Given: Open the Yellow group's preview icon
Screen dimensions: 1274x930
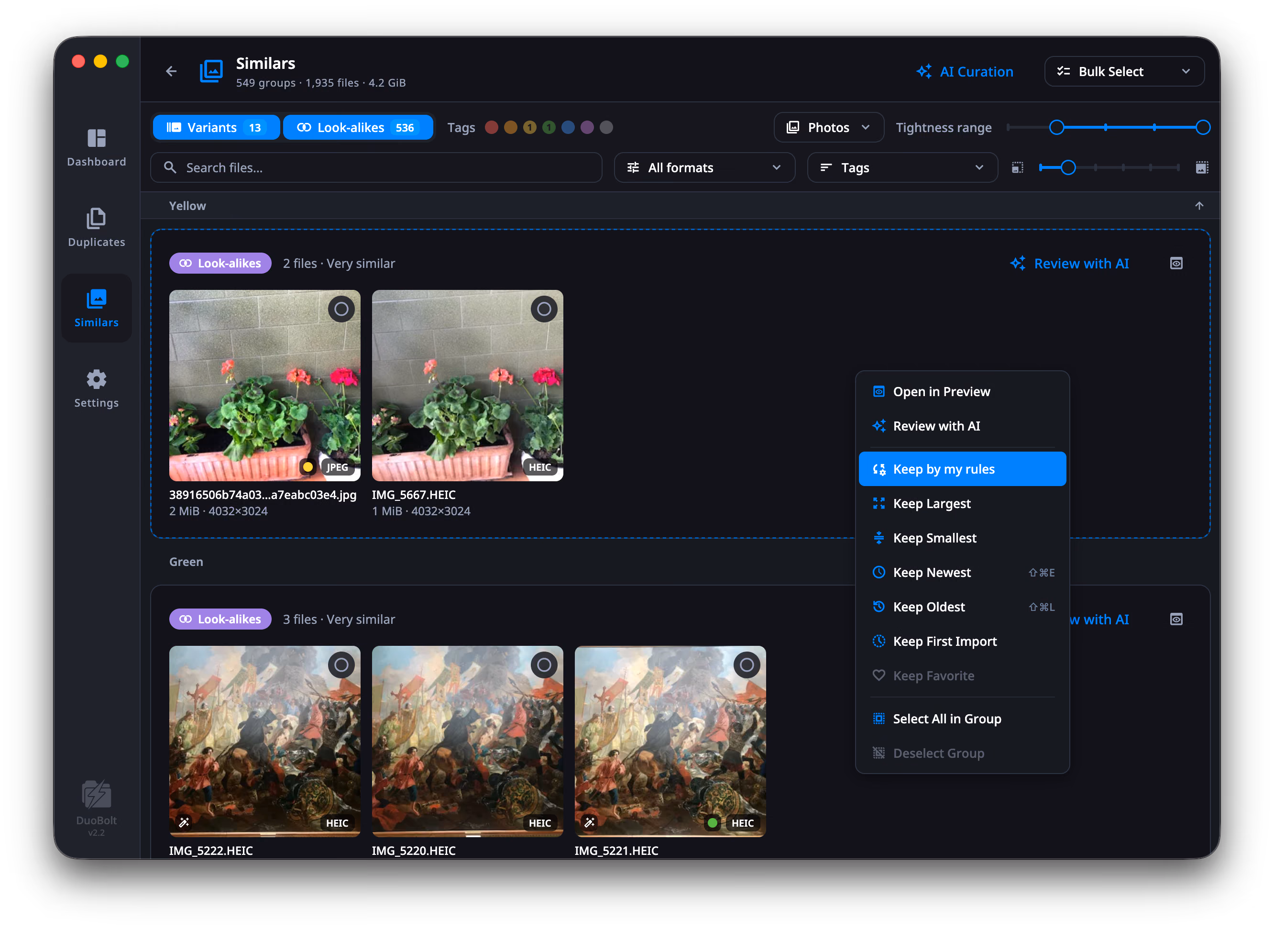Looking at the screenshot, I should coord(1176,264).
